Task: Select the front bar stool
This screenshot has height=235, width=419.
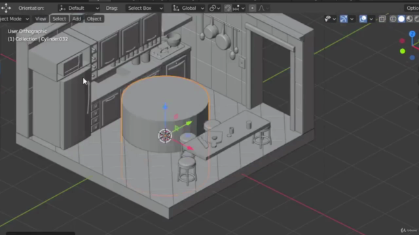Action: [x=187, y=170]
